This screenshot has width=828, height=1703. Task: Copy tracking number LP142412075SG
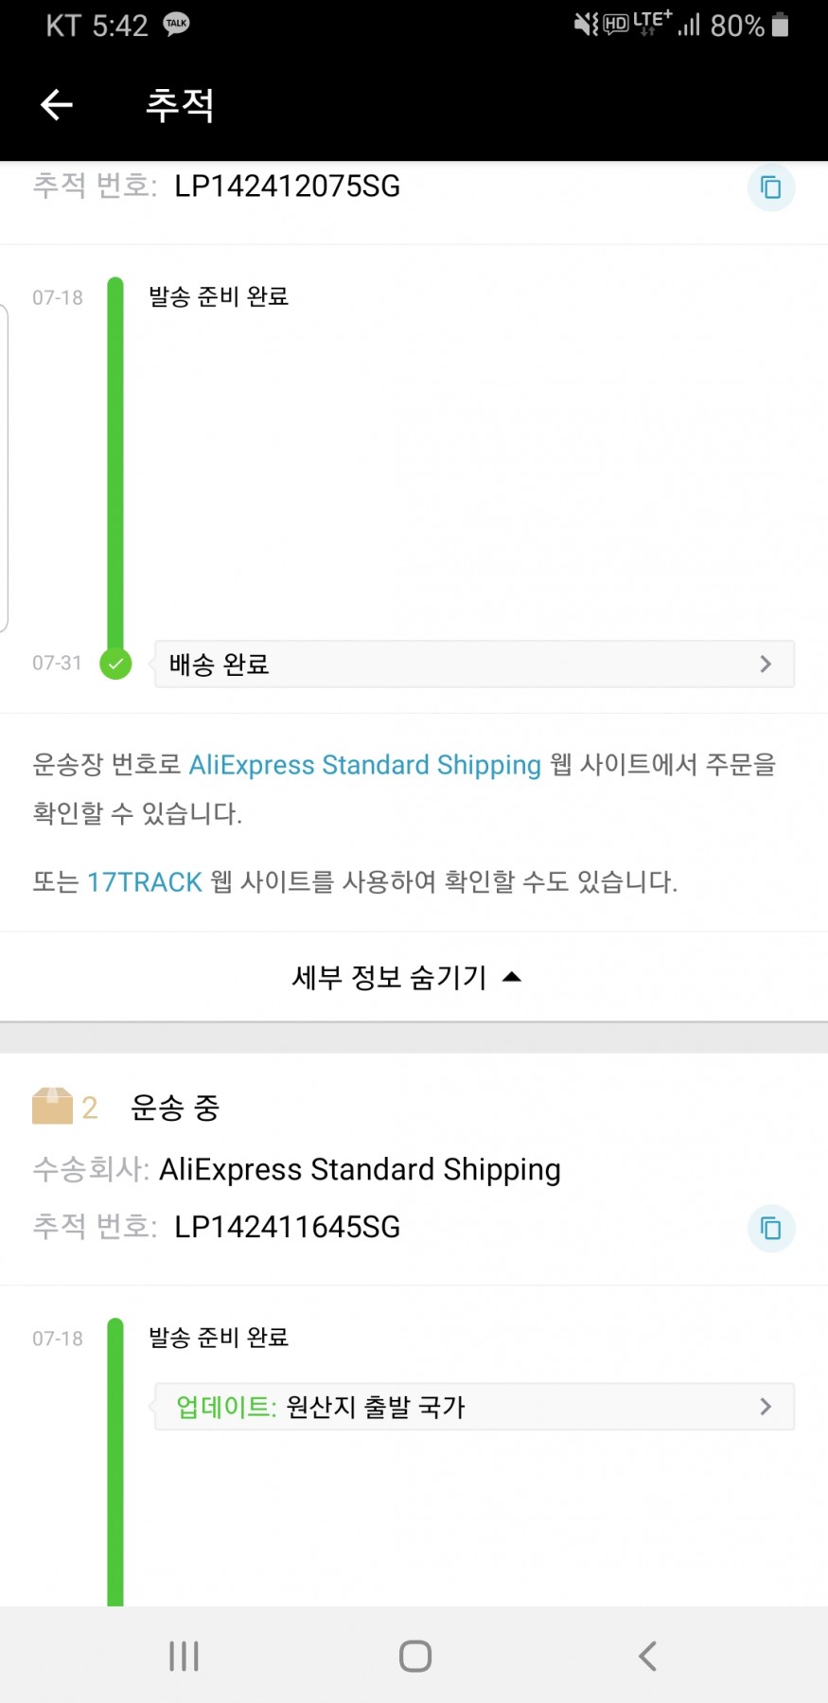point(770,187)
